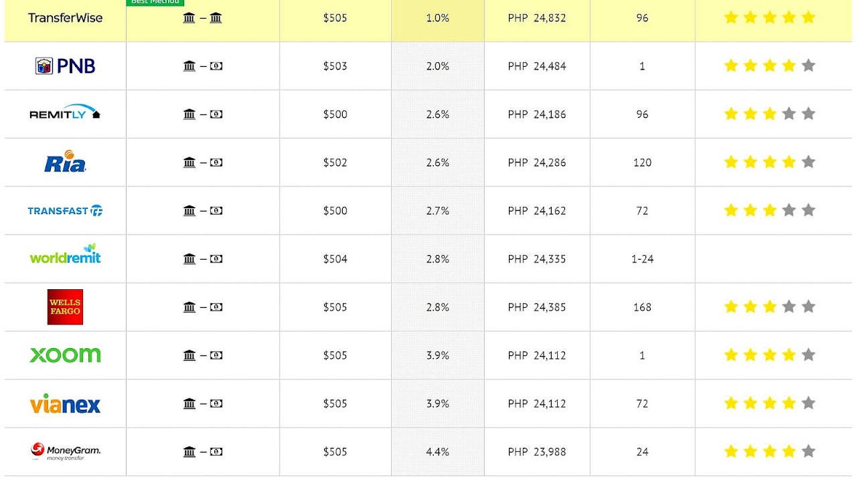Click bank-to-bank transfer icon in TransferWise row
Viewport: 857px width, 482px height.
(202, 18)
